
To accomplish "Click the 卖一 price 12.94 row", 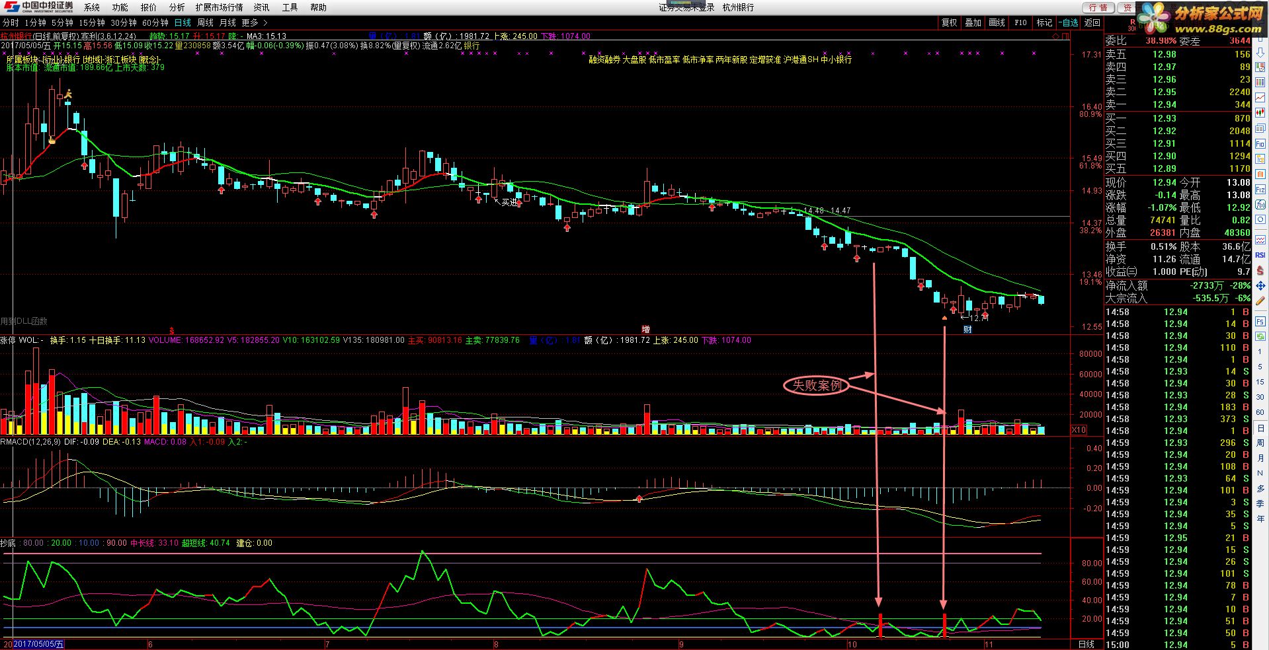I will (x=1178, y=104).
